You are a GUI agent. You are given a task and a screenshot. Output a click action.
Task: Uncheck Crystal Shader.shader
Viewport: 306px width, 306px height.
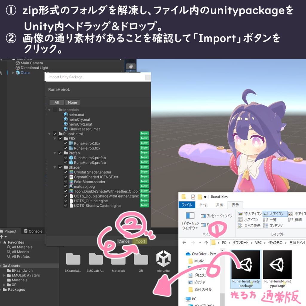point(66,172)
